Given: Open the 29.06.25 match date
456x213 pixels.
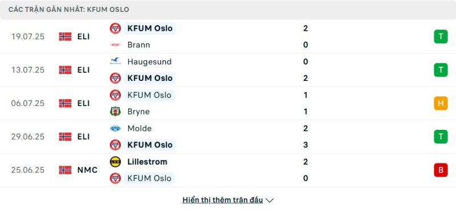Looking at the screenshot, I should [28, 137].
